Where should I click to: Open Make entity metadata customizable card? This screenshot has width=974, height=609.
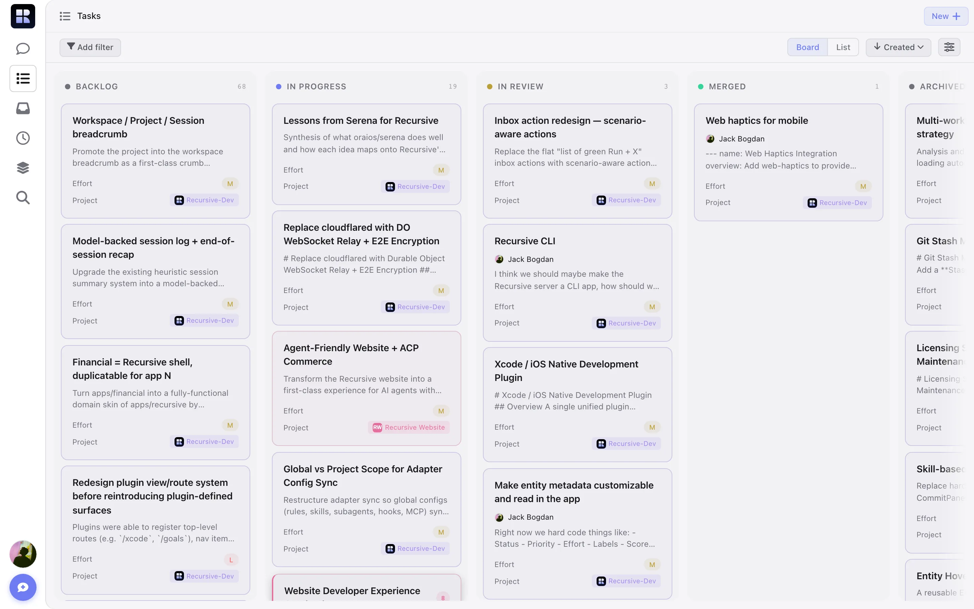pyautogui.click(x=577, y=534)
